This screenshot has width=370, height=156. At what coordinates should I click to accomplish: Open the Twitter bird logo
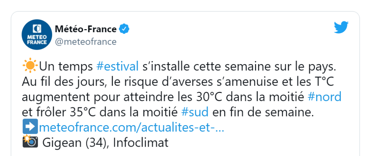[x=341, y=27]
